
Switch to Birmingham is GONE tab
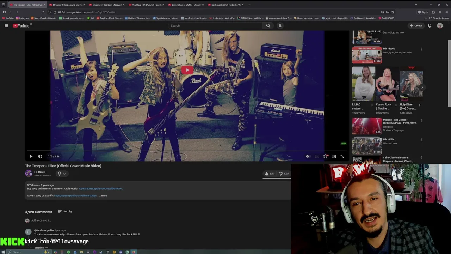tap(186, 5)
